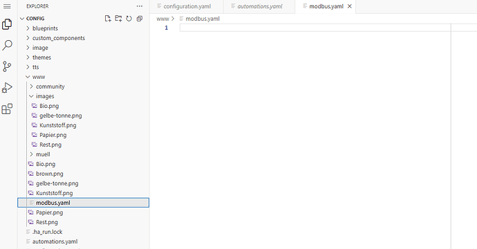Open gelbe-tonne.png inside images folder

pyautogui.click(x=83, y=116)
